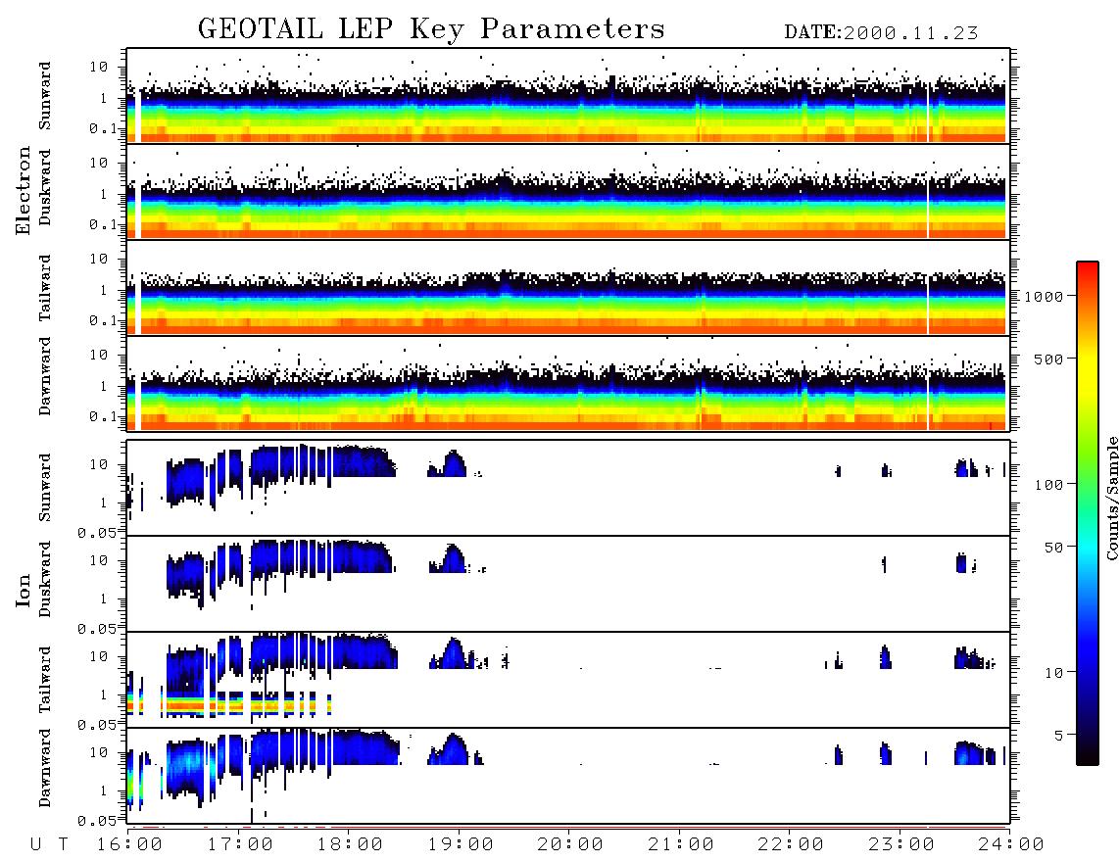Viewport: 1119px width, 862px height.
Task: Click the DATE:2000.11.23 label
Action: coord(881,33)
